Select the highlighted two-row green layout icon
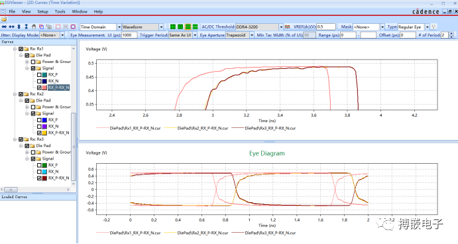This screenshot has height=244, width=458. pos(188,27)
